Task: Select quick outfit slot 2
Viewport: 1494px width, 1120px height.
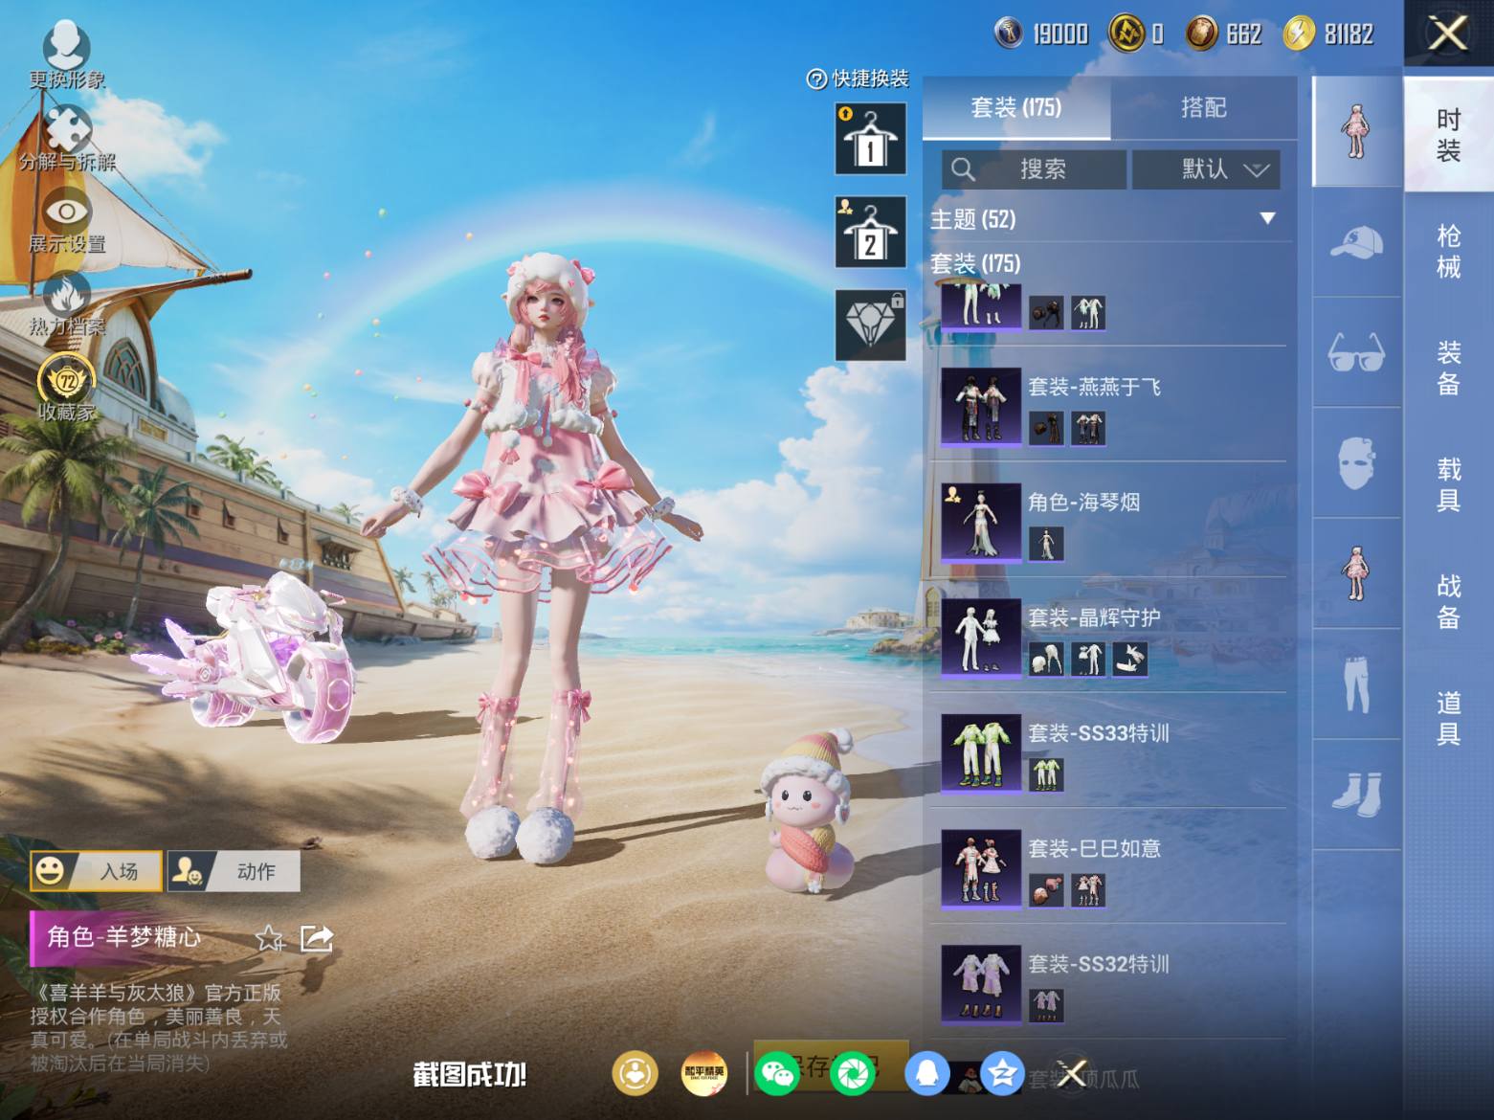Action: (870, 232)
